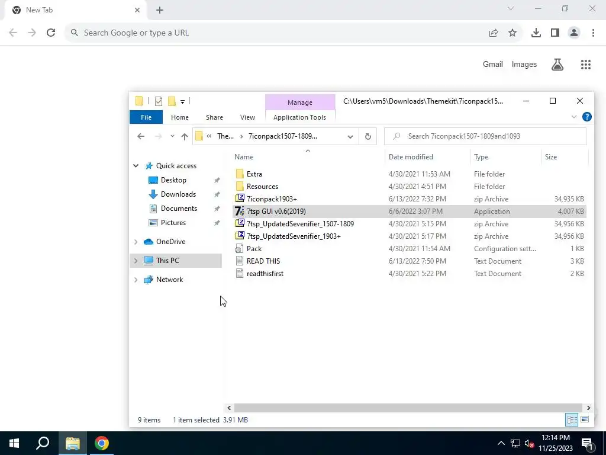Sort files by Type column
The width and height of the screenshot is (606, 455).
click(481, 156)
